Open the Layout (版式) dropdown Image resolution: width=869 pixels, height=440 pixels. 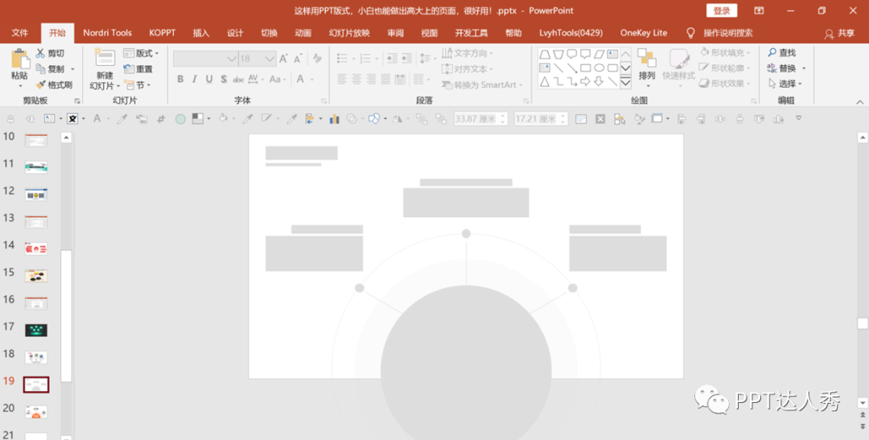(x=141, y=53)
